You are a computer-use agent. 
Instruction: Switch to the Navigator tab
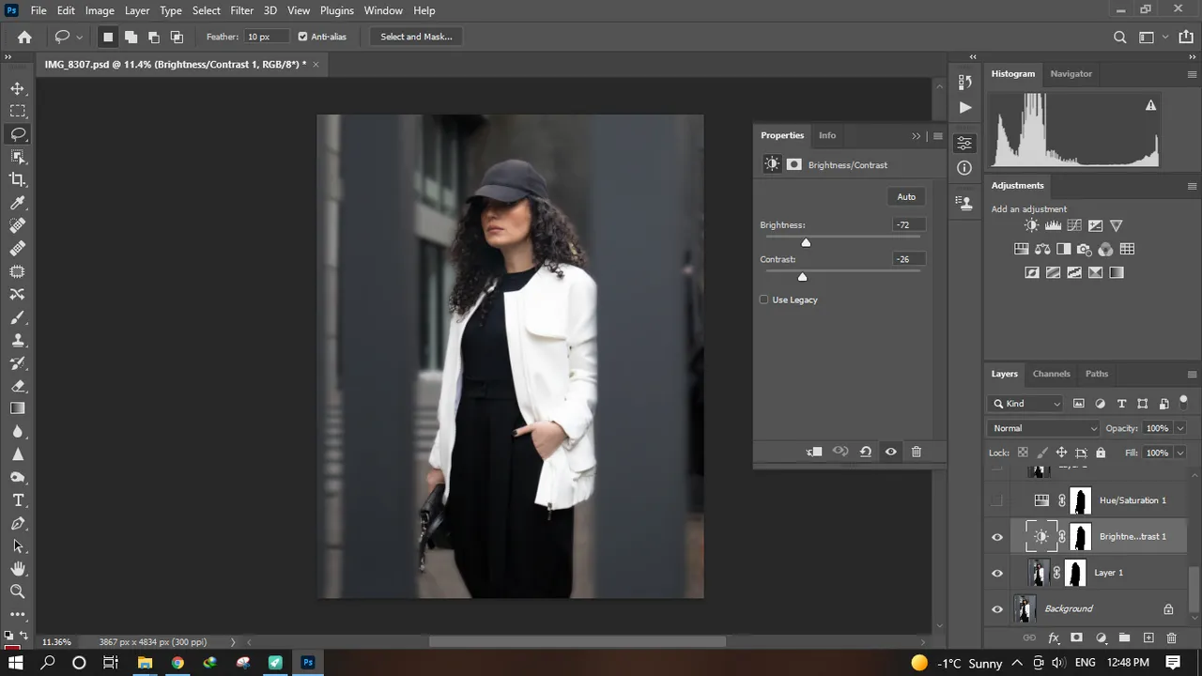(1071, 73)
